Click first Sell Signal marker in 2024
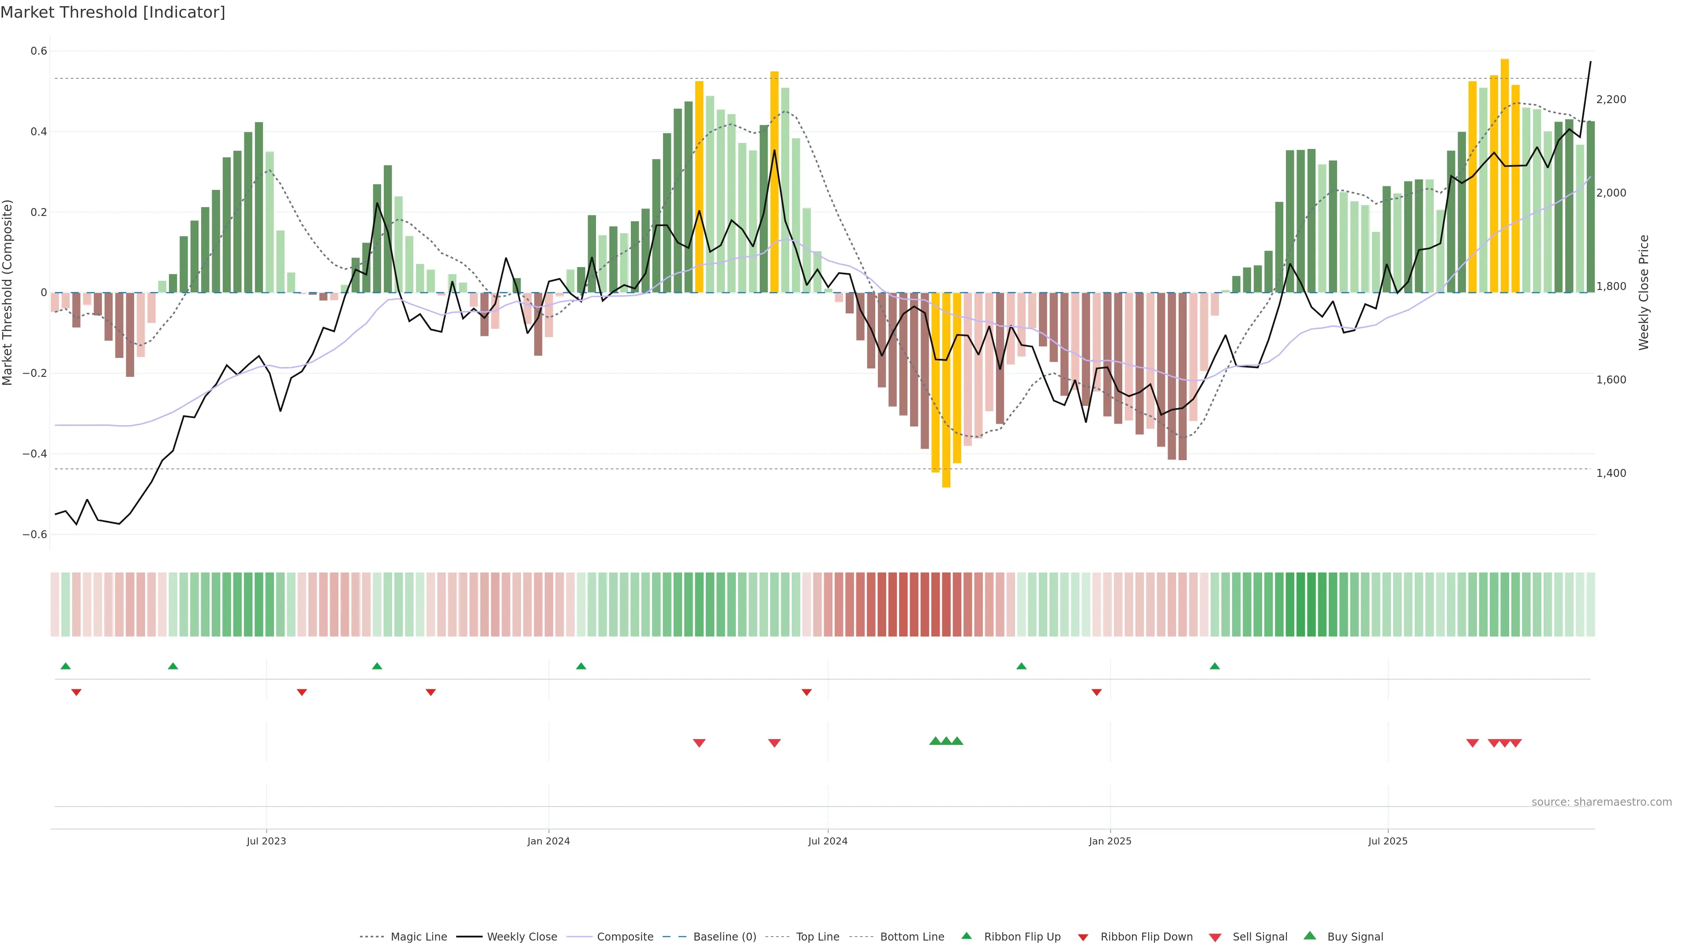1694x952 pixels. [x=699, y=743]
